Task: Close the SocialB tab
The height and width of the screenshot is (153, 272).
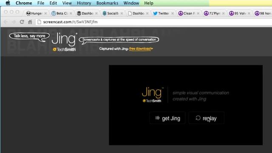Action: 122,13
